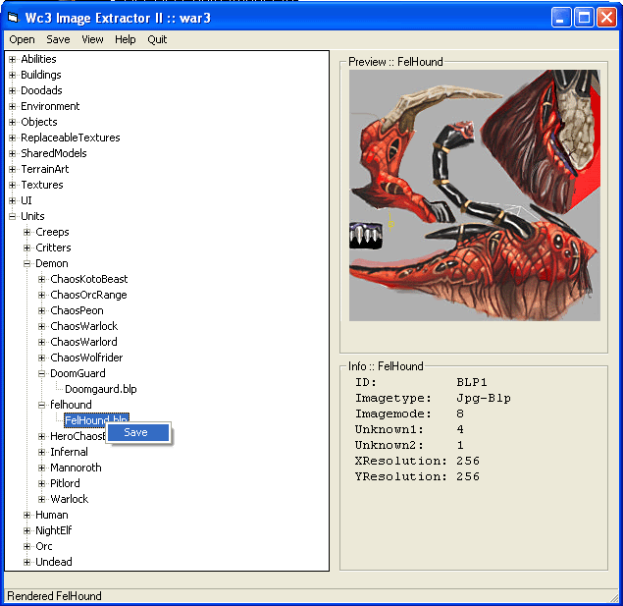Select the felhound folder label
Viewport: 623px width, 606px height.
pos(71,405)
